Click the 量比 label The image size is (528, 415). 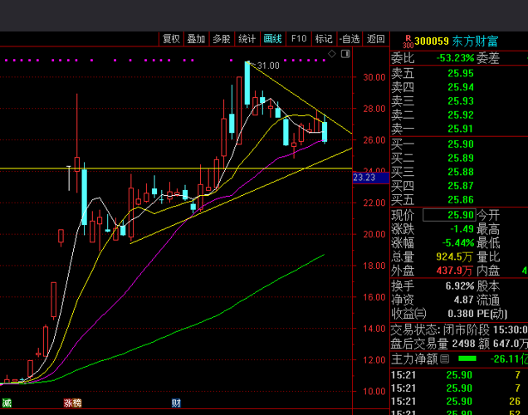coord(488,257)
